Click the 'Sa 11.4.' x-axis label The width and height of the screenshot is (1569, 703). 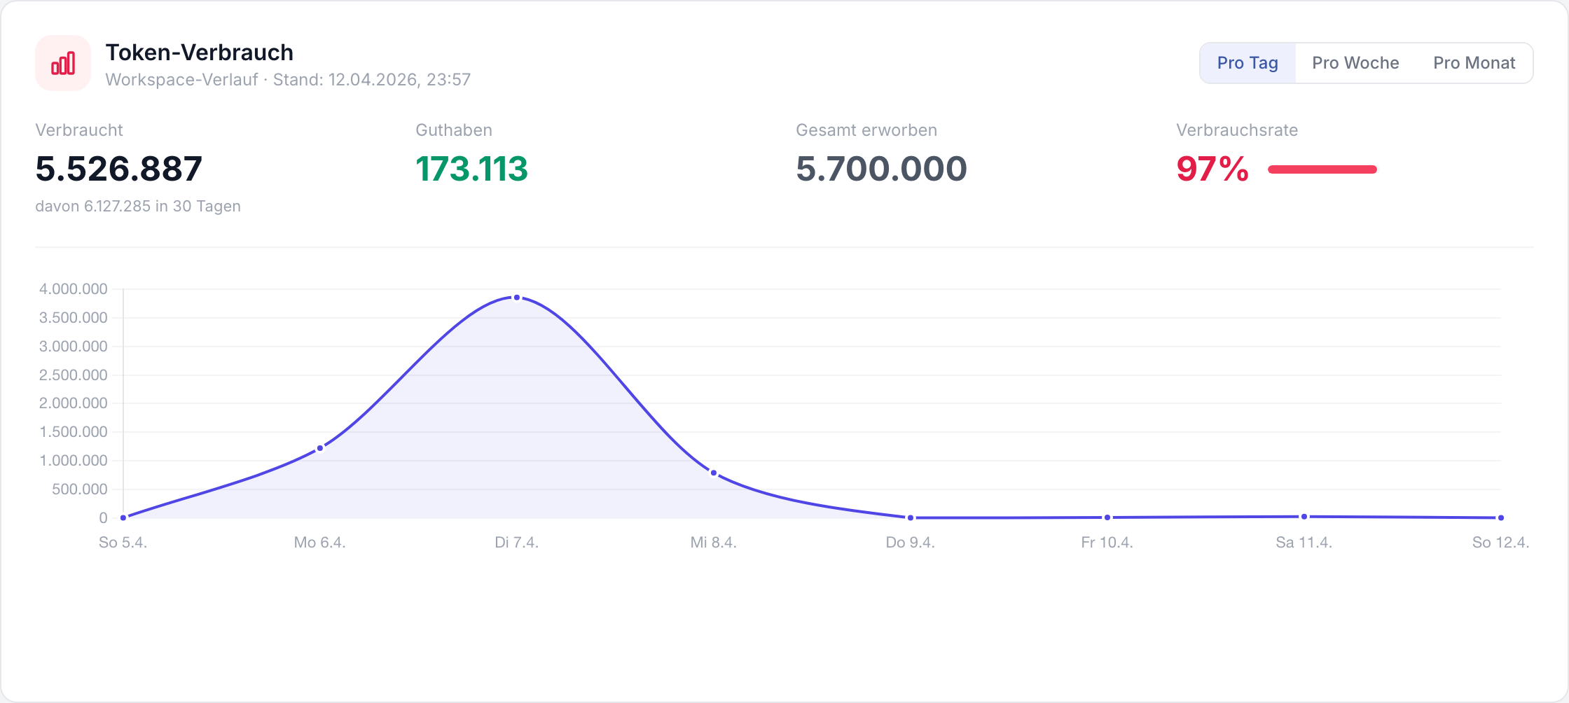[1304, 543]
